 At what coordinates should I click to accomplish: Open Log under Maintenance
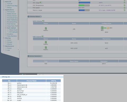pos(8,50)
